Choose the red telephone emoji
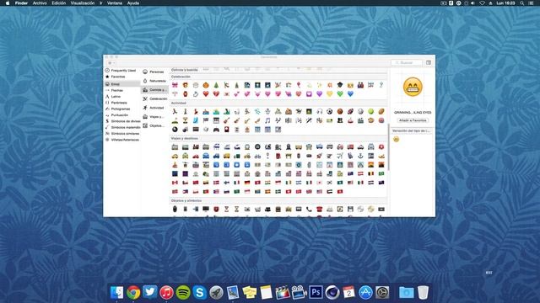The width and height of the screenshot is (540, 303). 319,209
